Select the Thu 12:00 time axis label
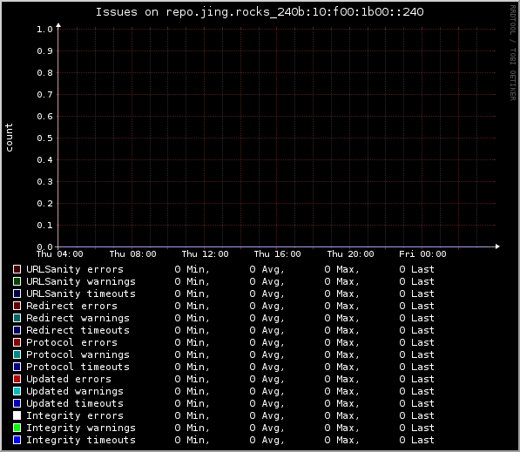520x452 pixels. 205,254
